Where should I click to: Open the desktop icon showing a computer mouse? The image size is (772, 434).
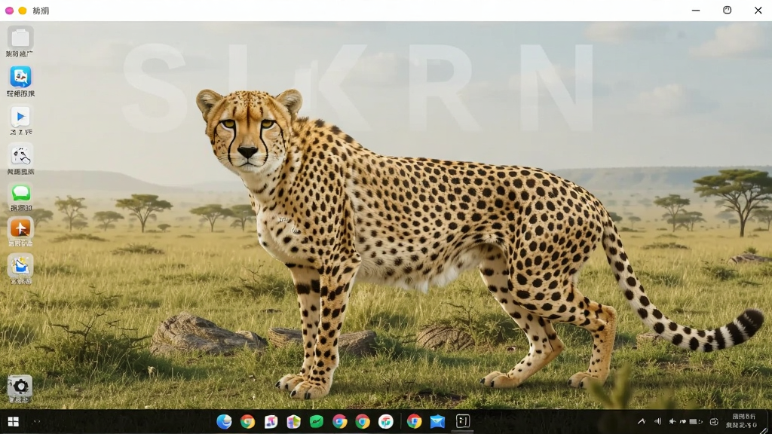[x=20, y=155]
